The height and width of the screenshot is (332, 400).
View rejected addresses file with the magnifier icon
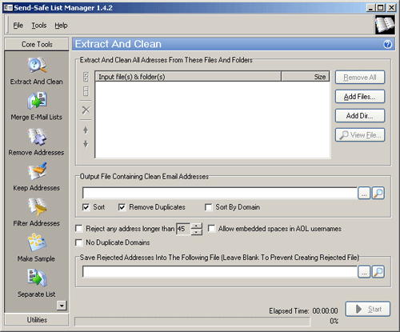pyautogui.click(x=378, y=272)
